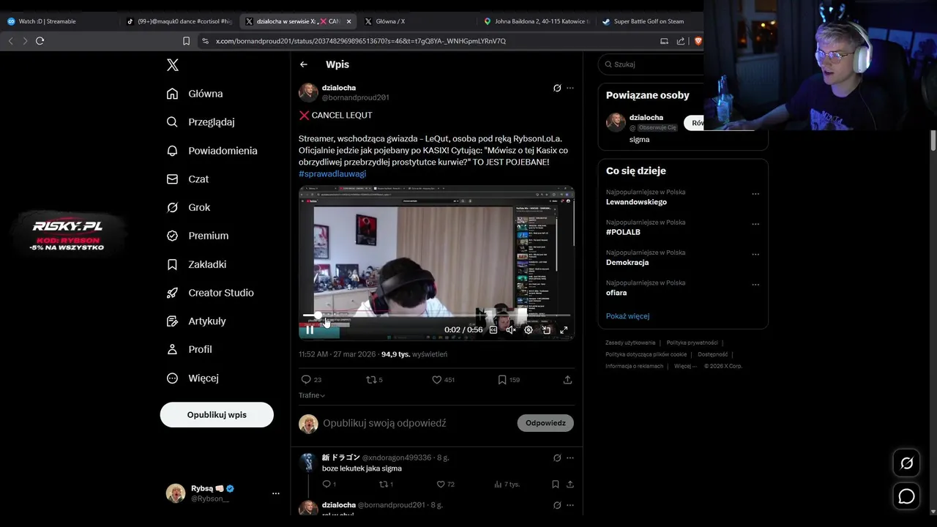Share xndoragon499336's comment
937x527 pixels.
click(570, 485)
